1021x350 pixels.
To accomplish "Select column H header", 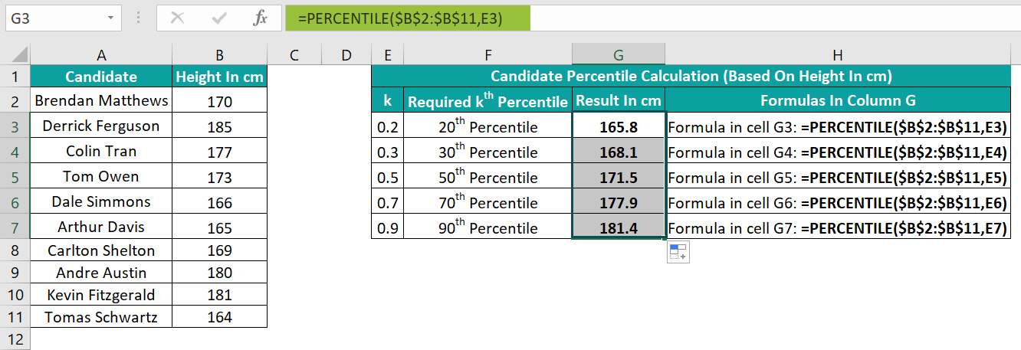I will click(838, 55).
